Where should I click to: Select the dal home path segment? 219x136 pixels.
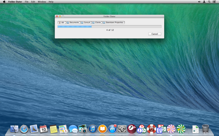tap(62, 22)
